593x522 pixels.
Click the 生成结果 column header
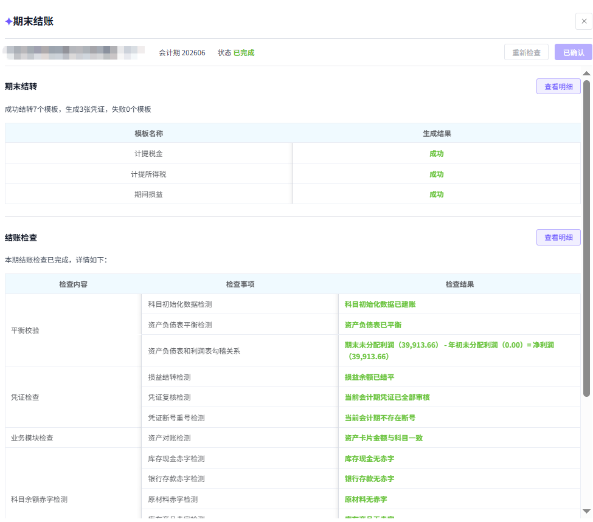(437, 134)
